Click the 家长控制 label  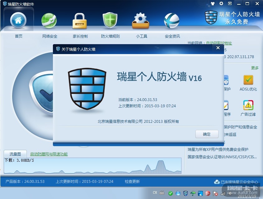click(80, 36)
